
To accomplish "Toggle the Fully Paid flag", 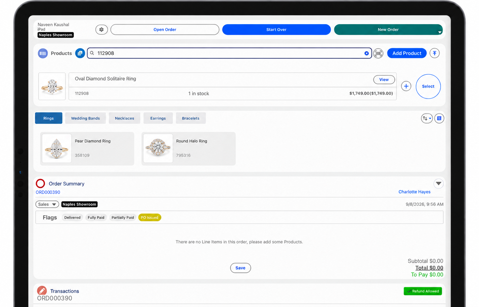I will [x=96, y=218].
